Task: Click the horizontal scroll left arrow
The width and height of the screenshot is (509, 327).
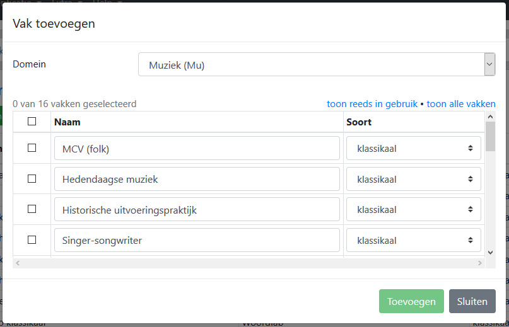Action: (x=18, y=263)
